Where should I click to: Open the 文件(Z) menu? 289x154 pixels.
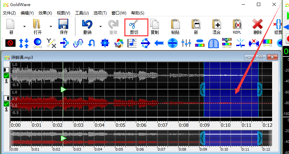coord(9,13)
